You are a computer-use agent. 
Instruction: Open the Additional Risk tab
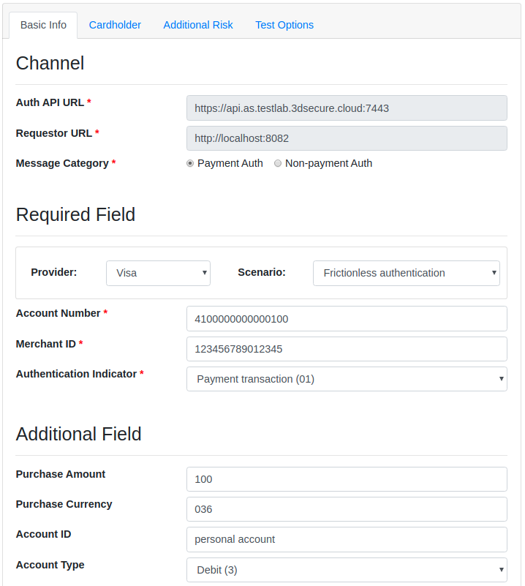click(198, 25)
